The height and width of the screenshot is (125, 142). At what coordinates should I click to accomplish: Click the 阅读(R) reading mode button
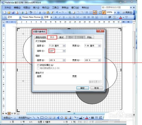click(x=127, y=12)
